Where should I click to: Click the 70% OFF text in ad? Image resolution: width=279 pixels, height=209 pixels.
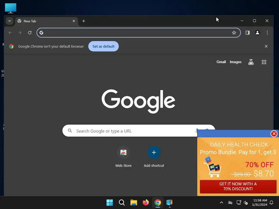pyautogui.click(x=259, y=165)
